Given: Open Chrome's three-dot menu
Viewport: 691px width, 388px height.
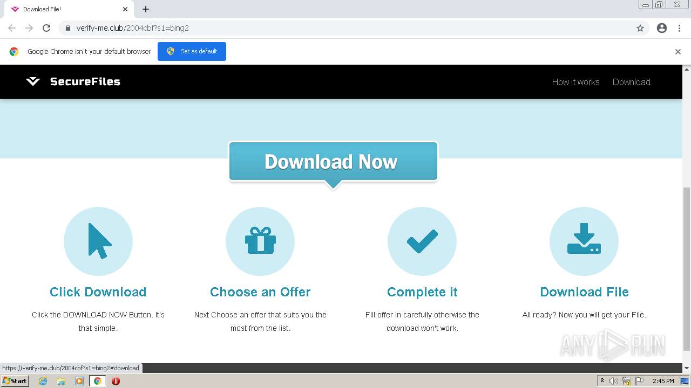Looking at the screenshot, I should coord(679,28).
